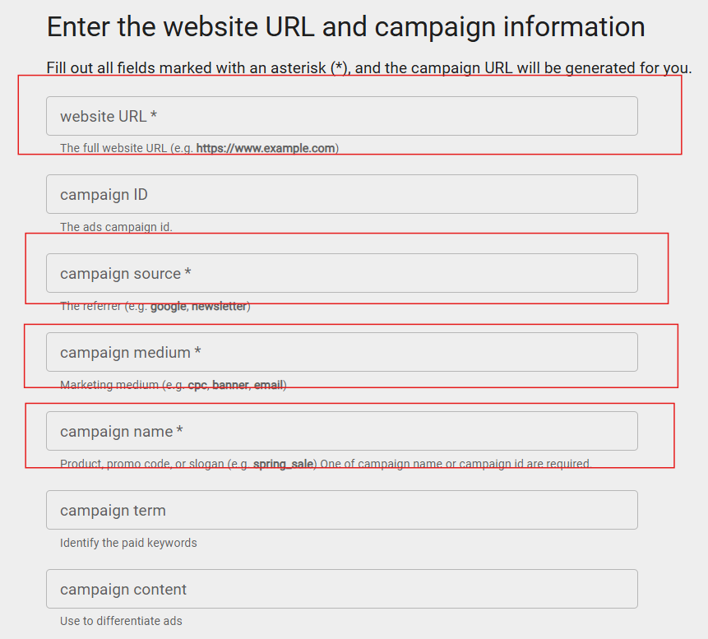Viewport: 708px width, 639px height.
Task: Click the bold 'email' example word
Action: [268, 385]
